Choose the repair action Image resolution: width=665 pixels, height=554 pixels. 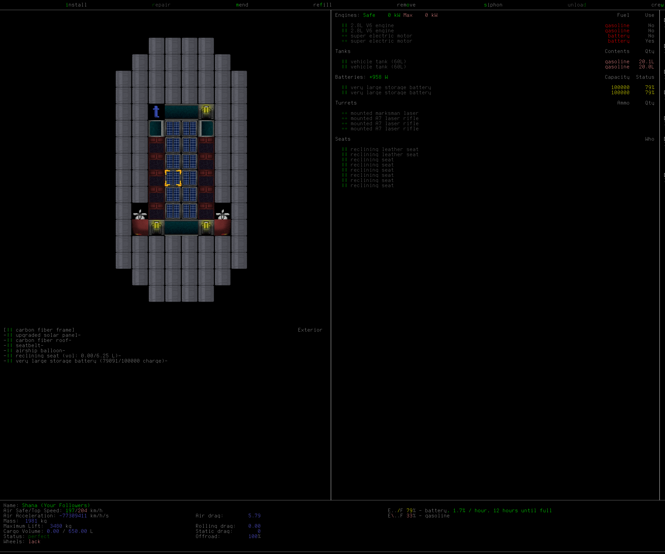pos(161,5)
